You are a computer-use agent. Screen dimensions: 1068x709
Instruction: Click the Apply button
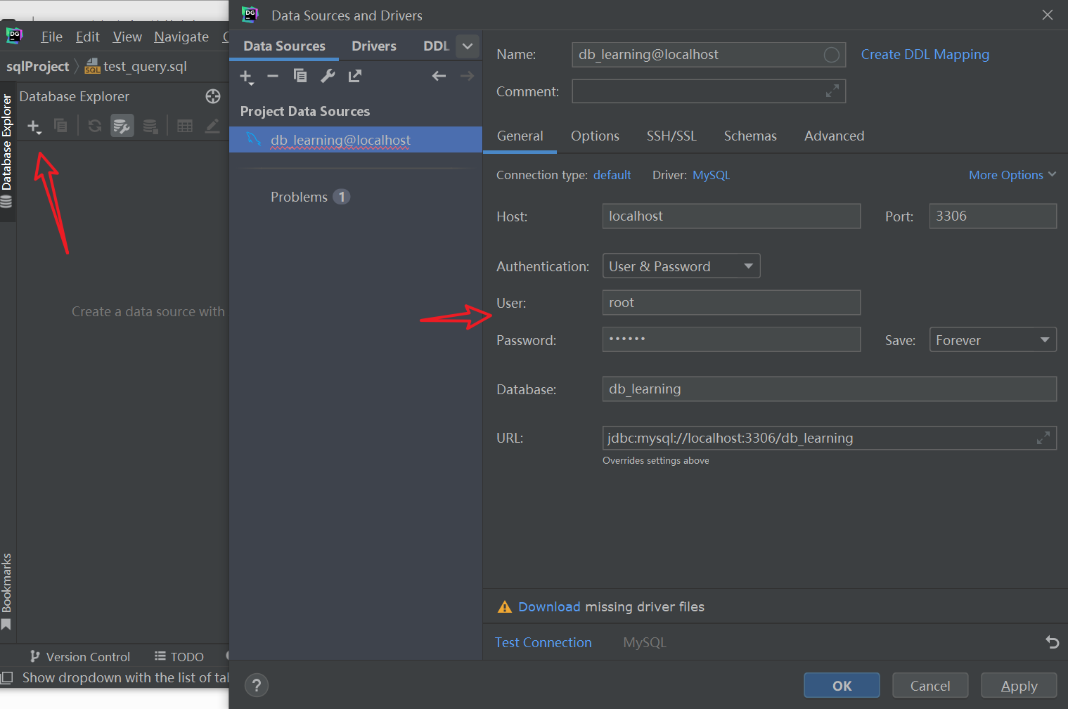pyautogui.click(x=1019, y=686)
